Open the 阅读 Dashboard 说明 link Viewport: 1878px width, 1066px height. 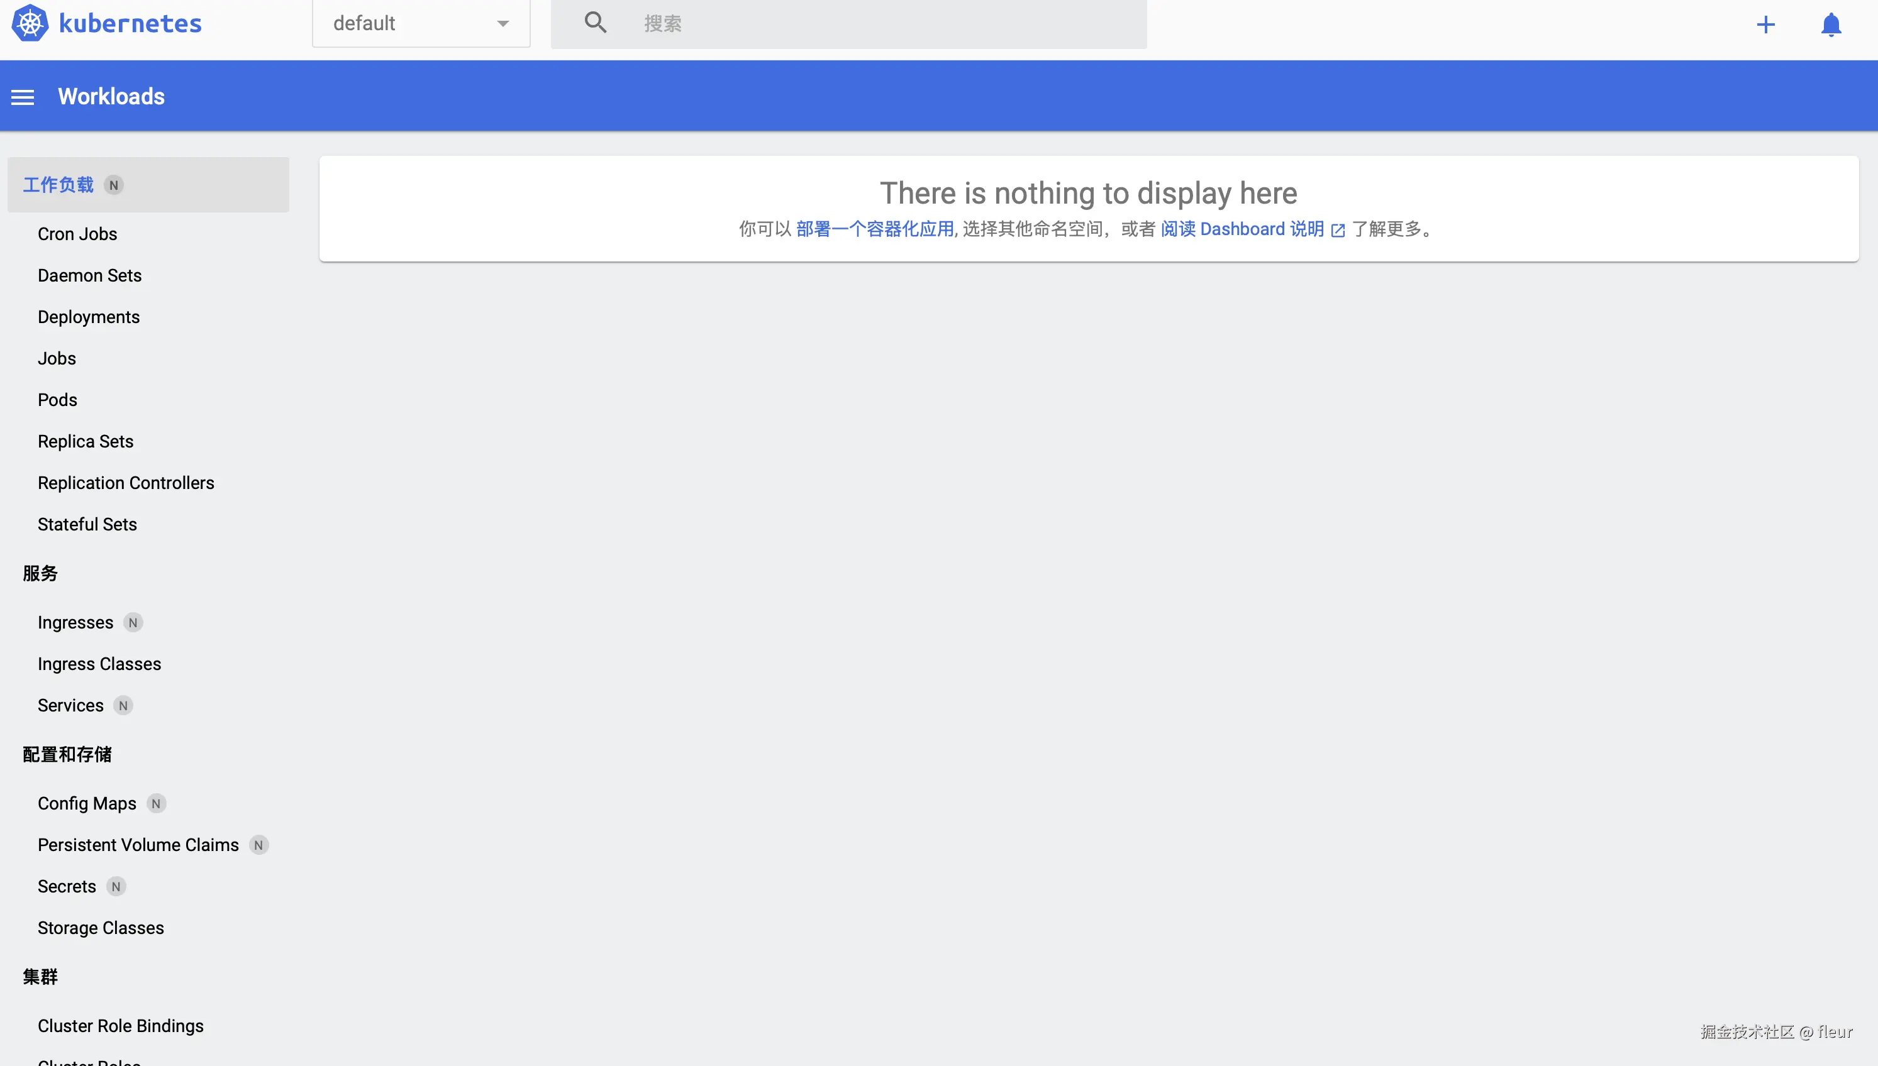click(x=1242, y=229)
